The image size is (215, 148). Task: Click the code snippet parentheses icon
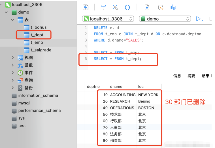(x=127, y=7)
